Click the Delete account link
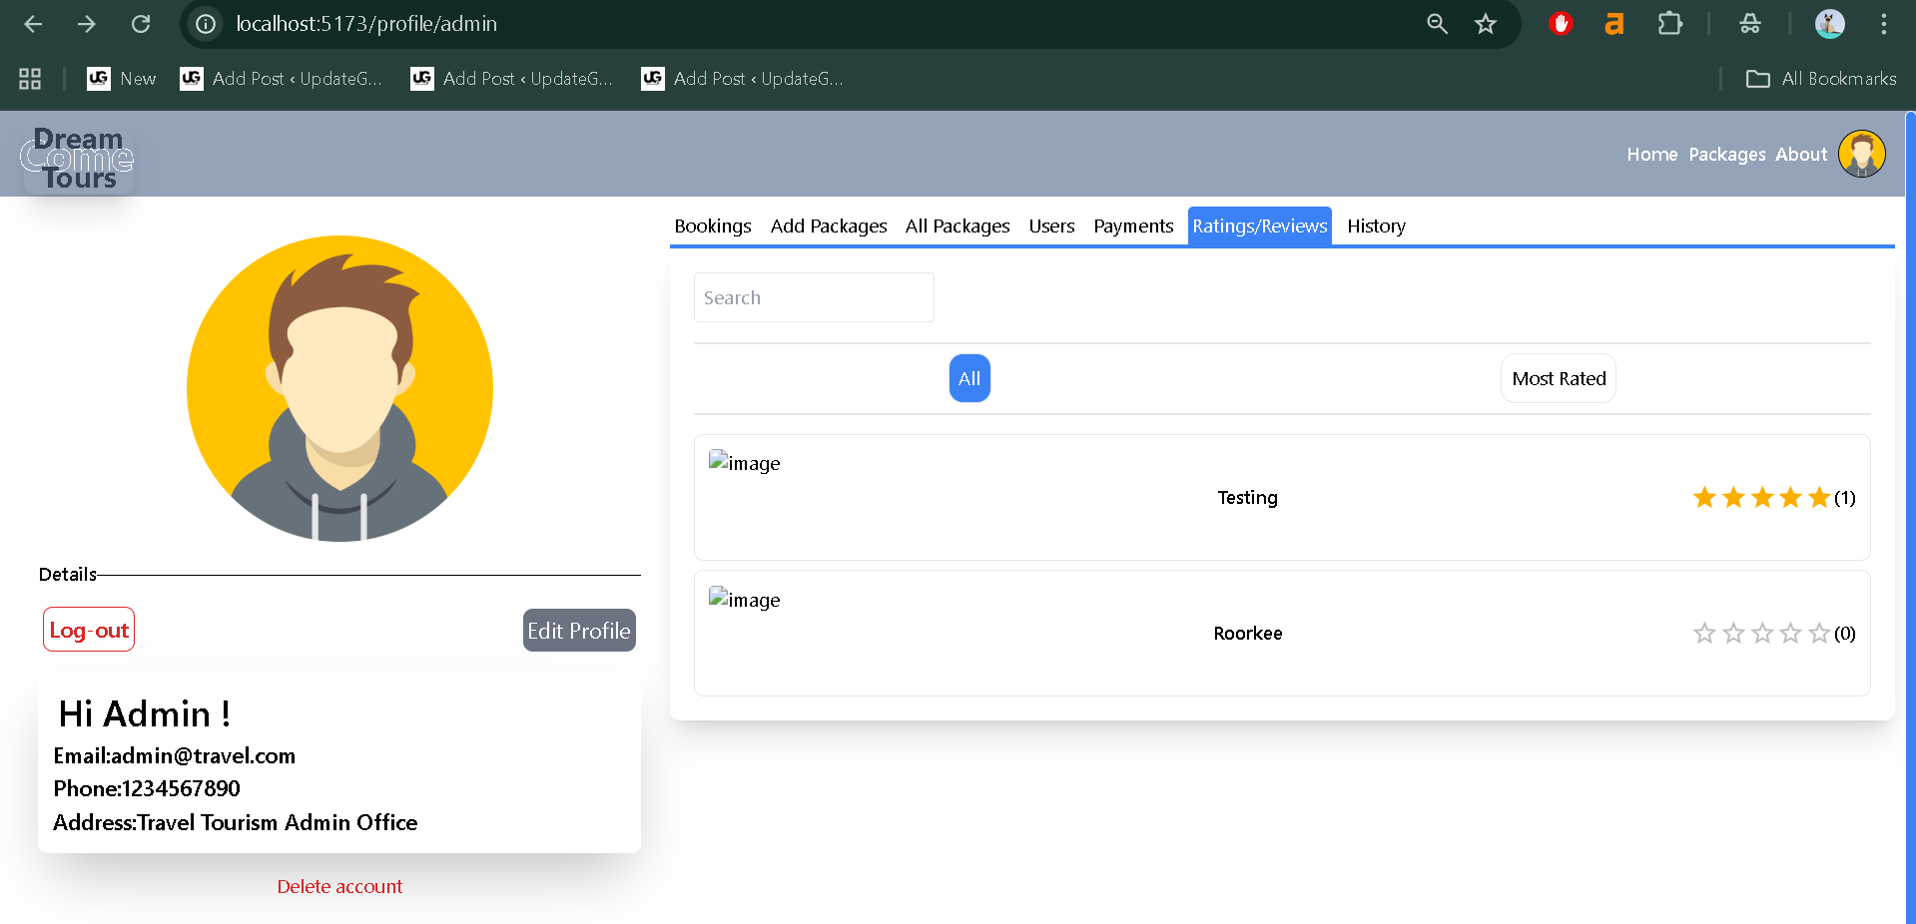 (x=339, y=886)
